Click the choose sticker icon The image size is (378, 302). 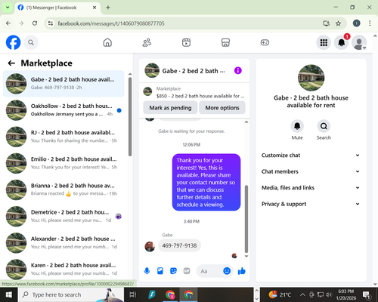173,271
